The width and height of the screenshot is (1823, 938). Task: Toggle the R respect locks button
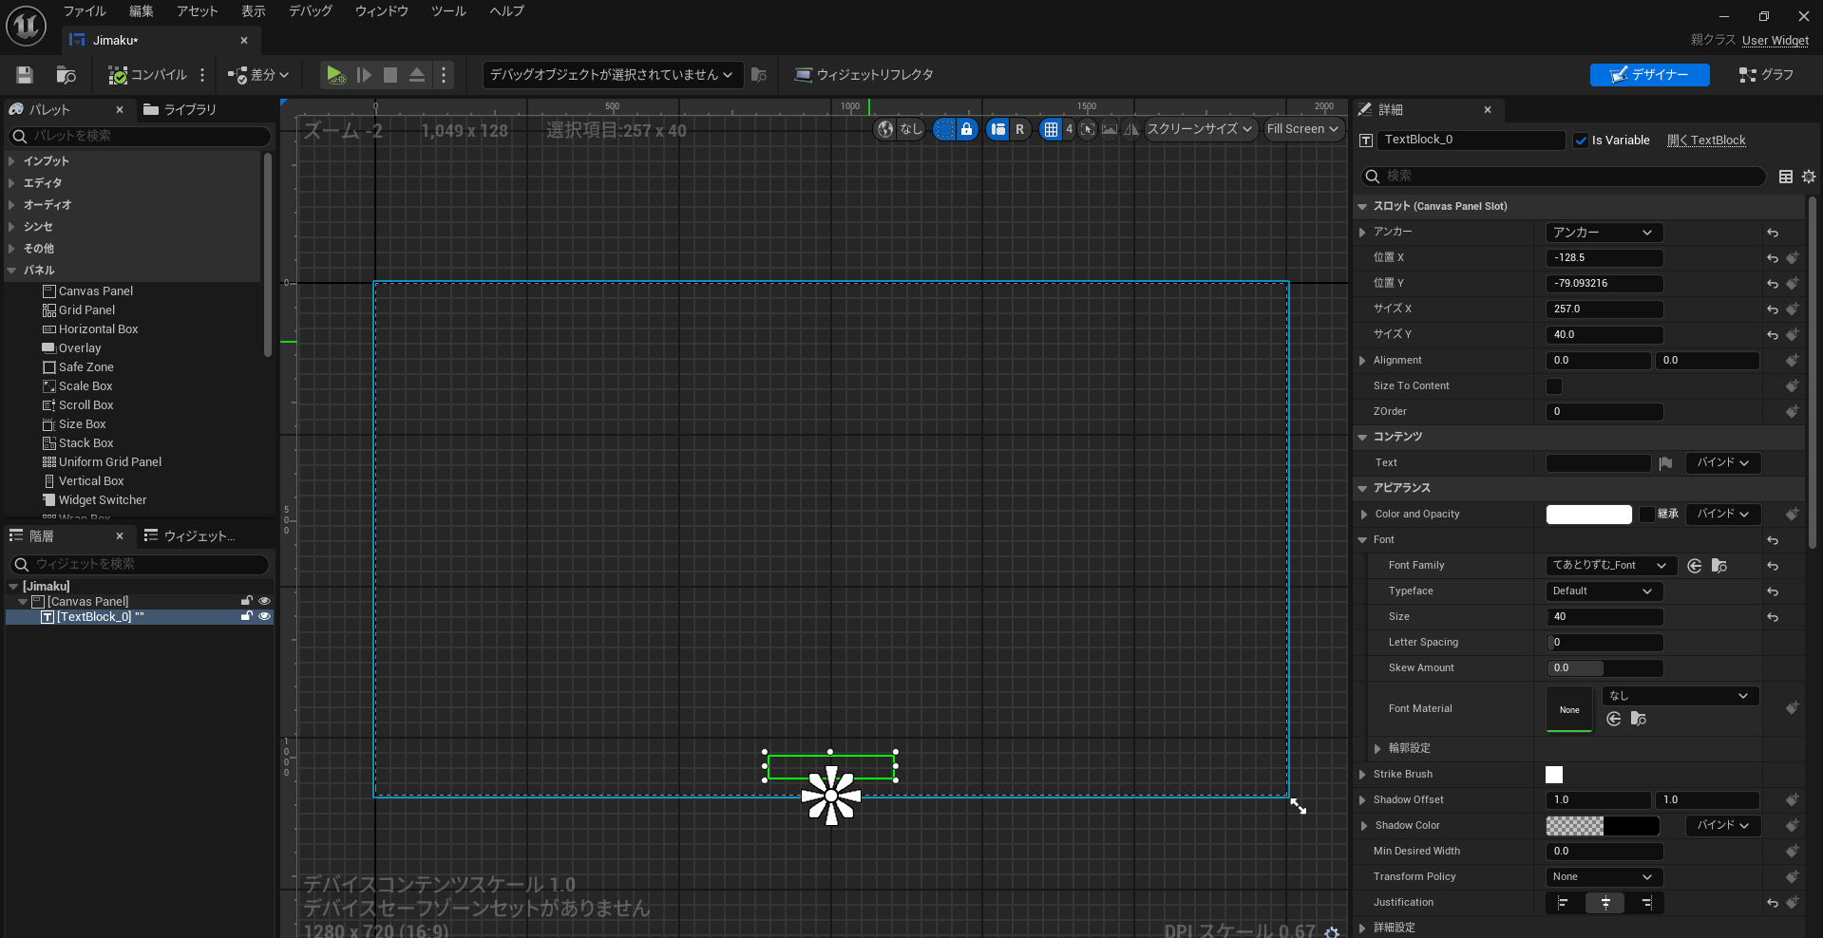coord(1020,129)
